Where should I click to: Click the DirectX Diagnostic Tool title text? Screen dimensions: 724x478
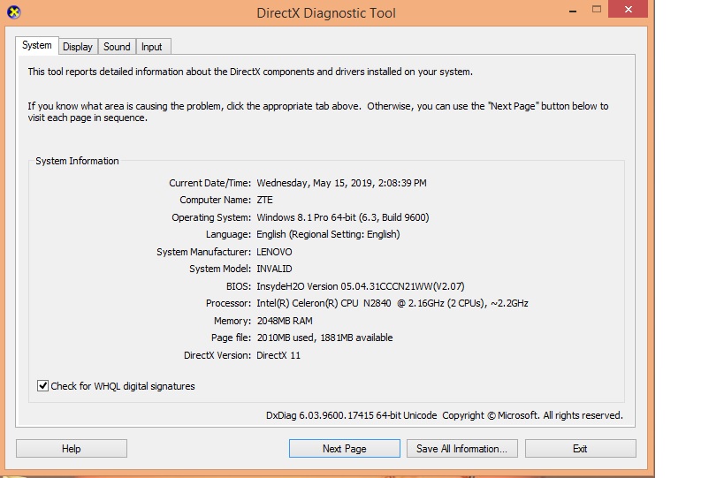click(x=325, y=13)
